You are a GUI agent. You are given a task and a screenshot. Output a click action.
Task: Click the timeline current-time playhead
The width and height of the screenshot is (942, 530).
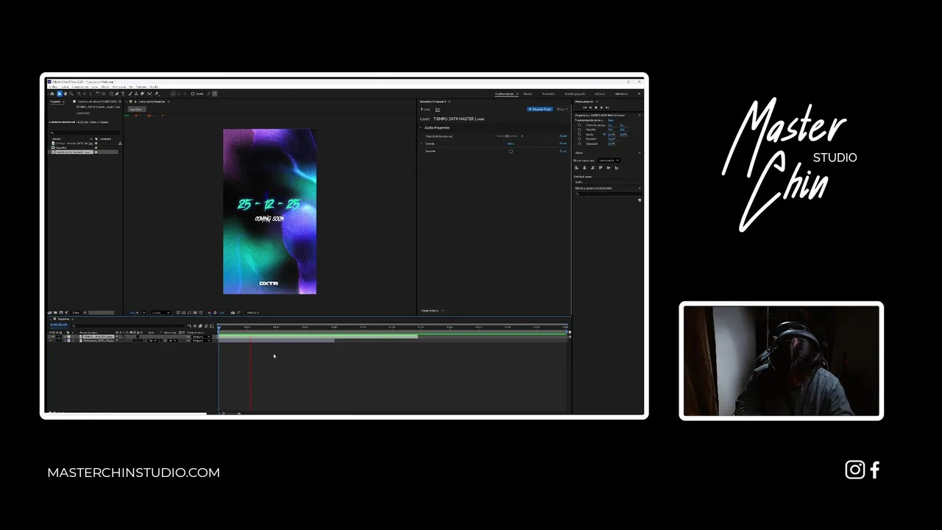(219, 328)
